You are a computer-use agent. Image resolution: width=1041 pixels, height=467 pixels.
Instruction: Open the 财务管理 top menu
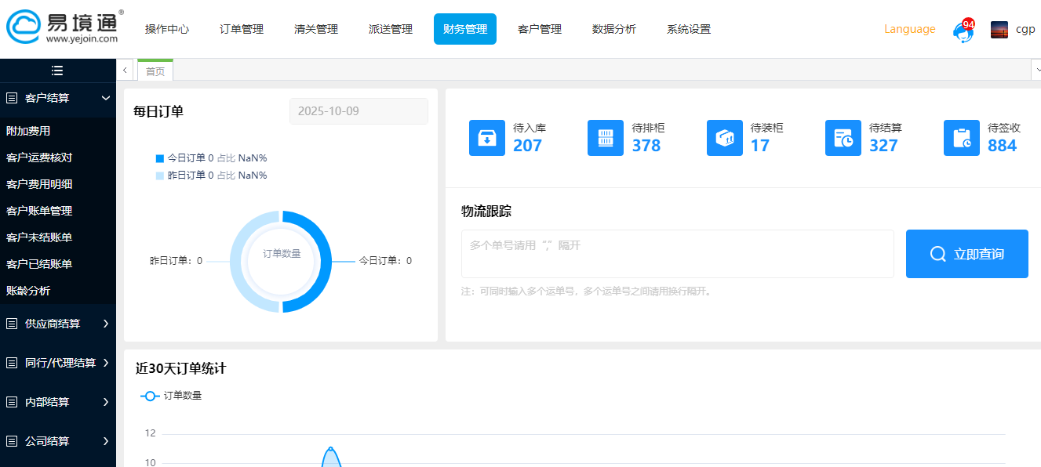[464, 29]
